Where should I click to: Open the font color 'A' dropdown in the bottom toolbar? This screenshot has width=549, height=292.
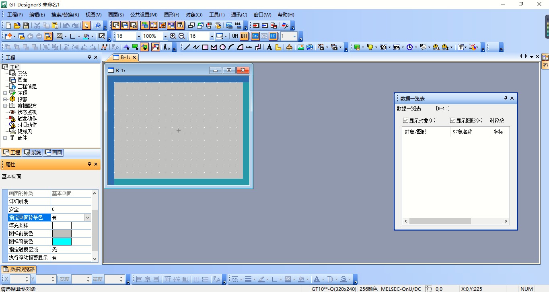[x=323, y=279]
